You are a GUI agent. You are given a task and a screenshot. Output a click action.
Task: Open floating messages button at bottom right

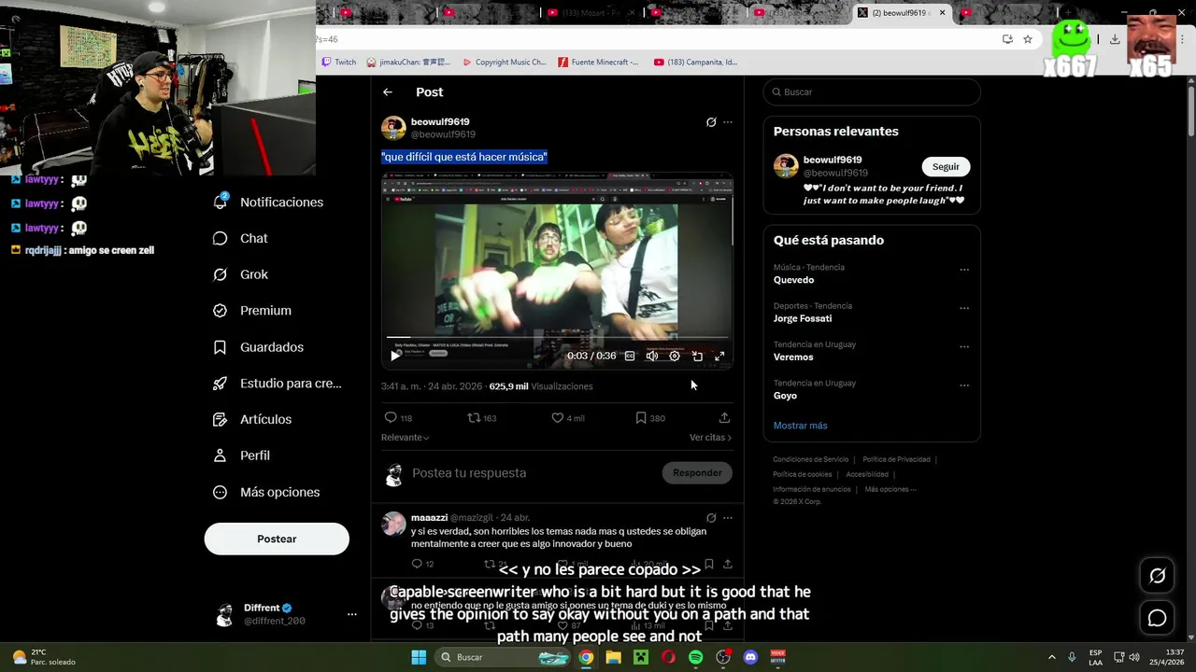[x=1157, y=618]
